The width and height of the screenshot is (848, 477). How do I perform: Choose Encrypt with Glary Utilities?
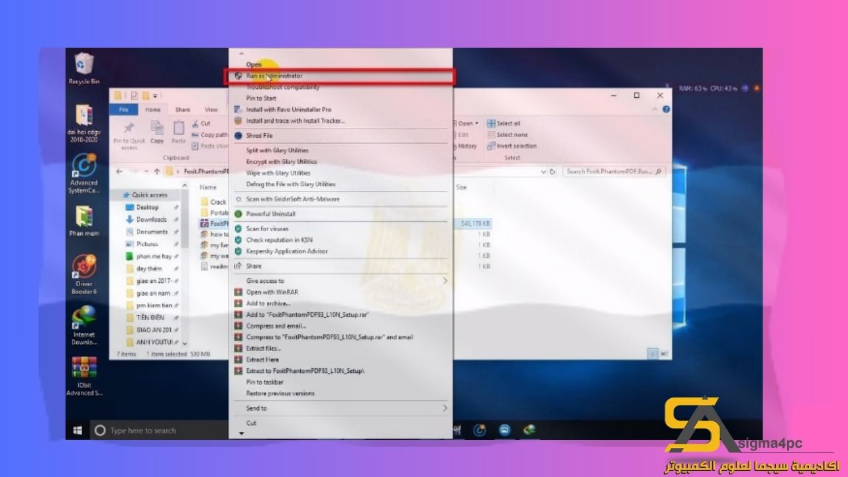click(282, 162)
